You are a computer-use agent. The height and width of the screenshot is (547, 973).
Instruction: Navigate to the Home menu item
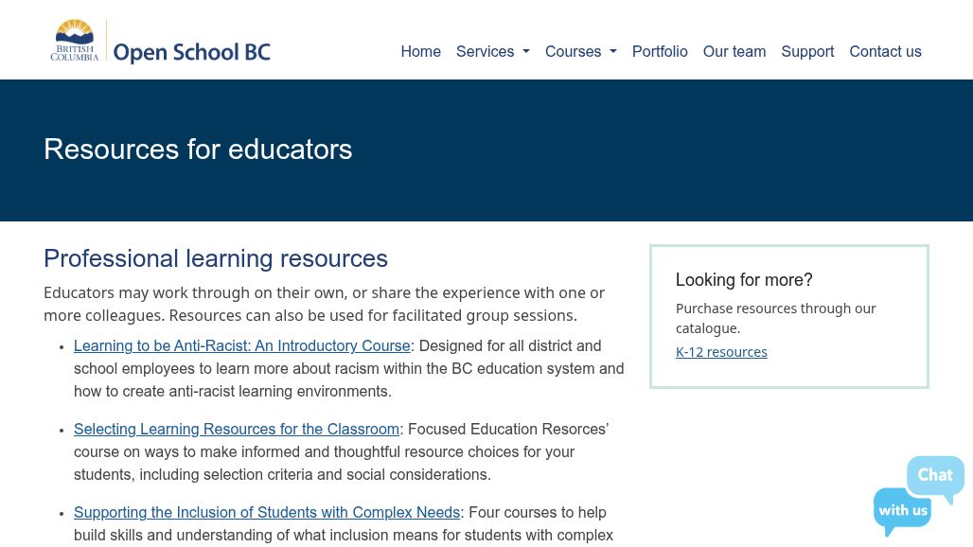[420, 52]
